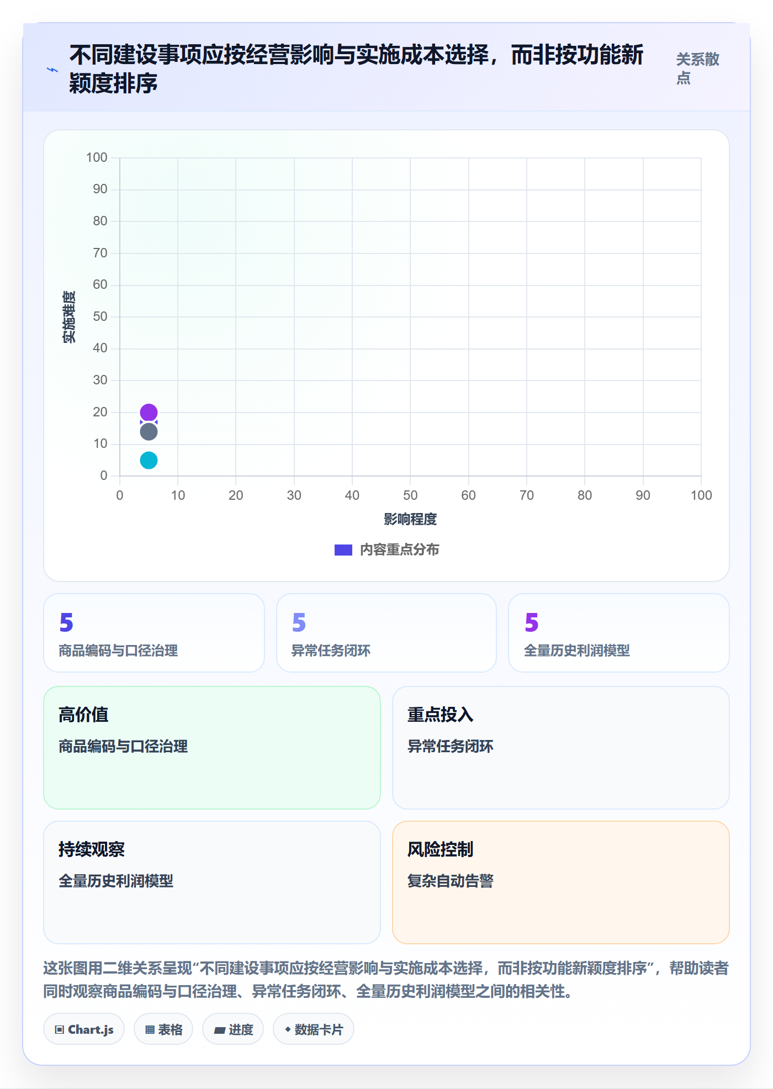Click the lightning bolt icon beside the title
The image size is (773, 1089).
[52, 70]
